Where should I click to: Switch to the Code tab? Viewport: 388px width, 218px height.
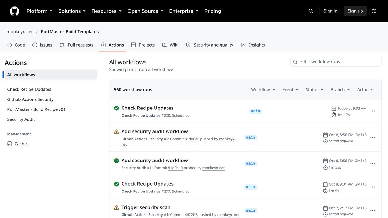tap(16, 45)
